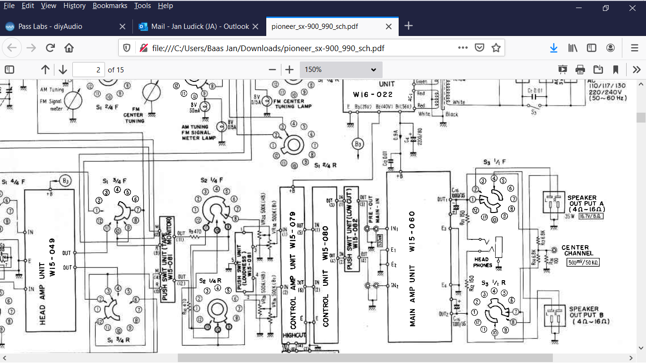646x363 pixels.
Task: Click the insecure connection file icon
Action: tap(144, 48)
